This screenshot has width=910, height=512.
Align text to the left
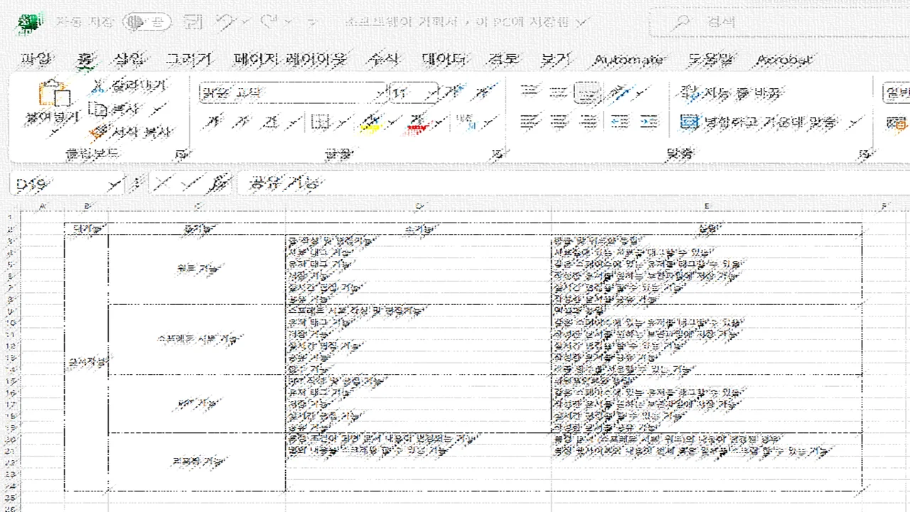pyautogui.click(x=528, y=122)
